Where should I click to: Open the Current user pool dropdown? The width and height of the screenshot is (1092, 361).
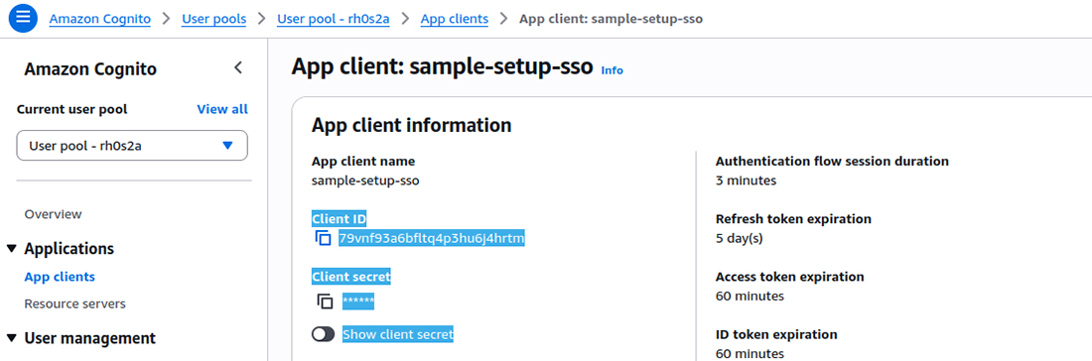132,146
